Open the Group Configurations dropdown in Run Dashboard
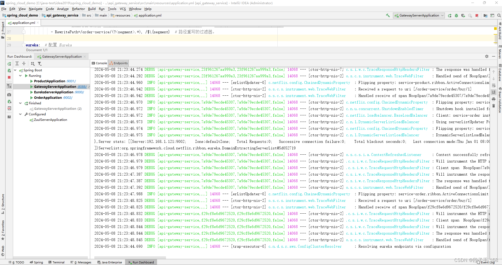Image resolution: width=502 pixels, height=265 pixels. (33, 63)
